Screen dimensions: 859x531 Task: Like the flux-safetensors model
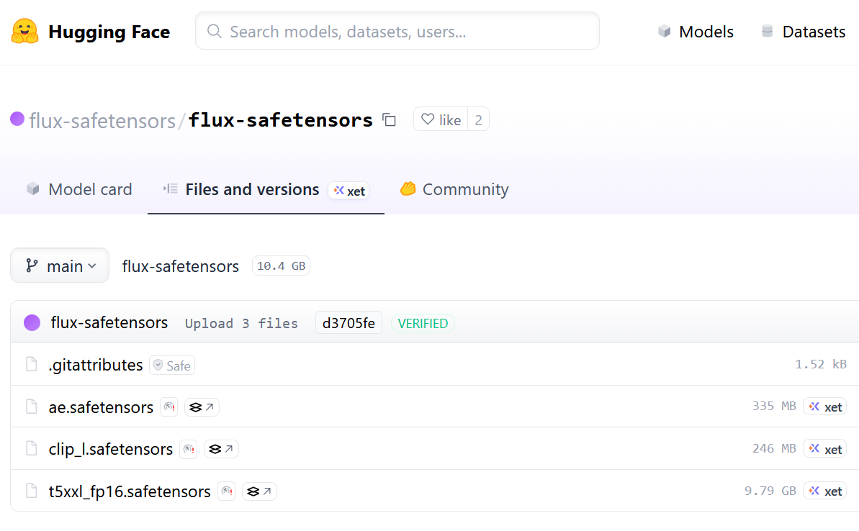coord(441,120)
